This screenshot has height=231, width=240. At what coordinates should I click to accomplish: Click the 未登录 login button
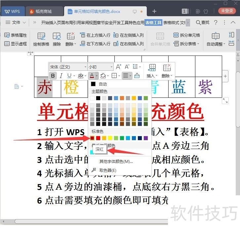coord(227,11)
